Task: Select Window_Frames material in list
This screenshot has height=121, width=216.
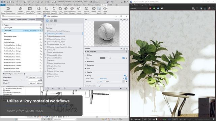Action: [x=54, y=77]
